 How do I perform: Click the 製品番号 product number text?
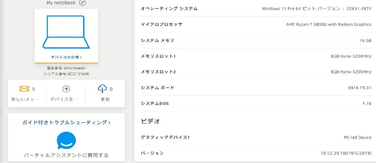coord(66,68)
